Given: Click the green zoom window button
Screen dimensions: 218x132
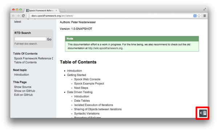Looking at the screenshot, I should point(21,9).
